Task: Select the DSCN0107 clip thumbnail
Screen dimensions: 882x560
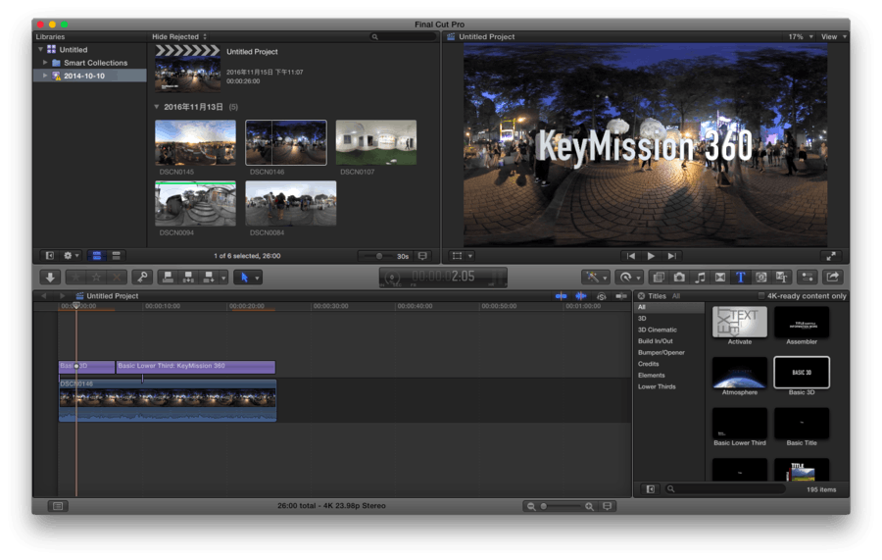Action: [x=375, y=142]
